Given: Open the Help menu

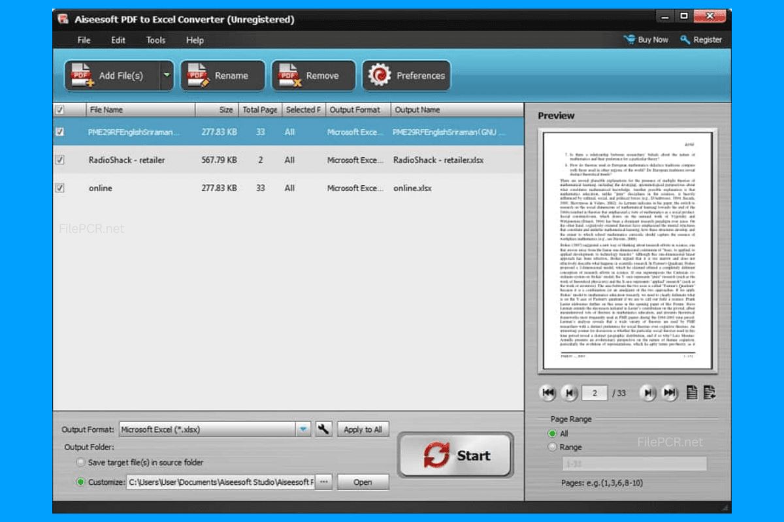Looking at the screenshot, I should (x=195, y=40).
